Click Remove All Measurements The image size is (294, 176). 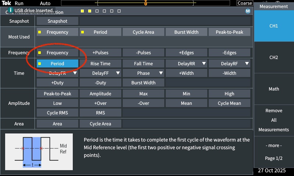click(x=273, y=120)
